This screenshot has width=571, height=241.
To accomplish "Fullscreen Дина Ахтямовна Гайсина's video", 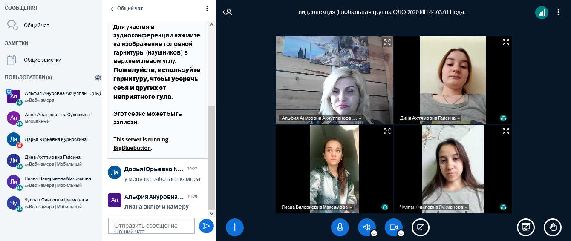I will click(506, 42).
